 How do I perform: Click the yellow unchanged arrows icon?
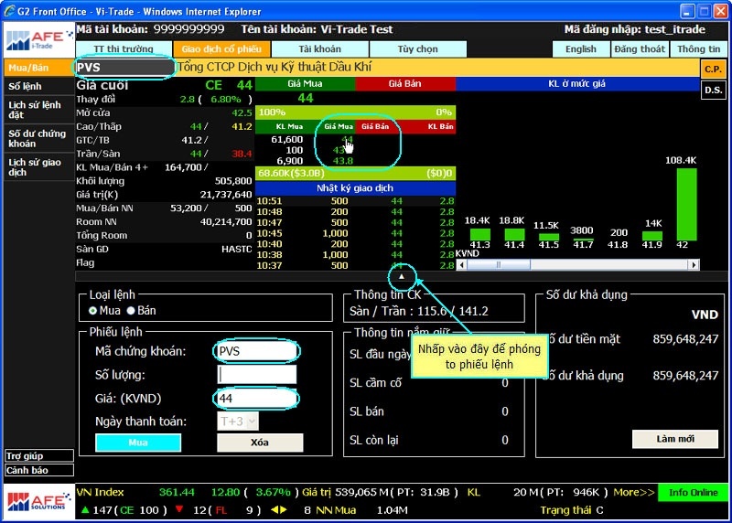tap(279, 510)
